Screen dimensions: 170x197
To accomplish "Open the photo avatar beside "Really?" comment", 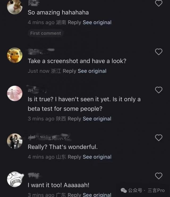I will tap(15, 141).
